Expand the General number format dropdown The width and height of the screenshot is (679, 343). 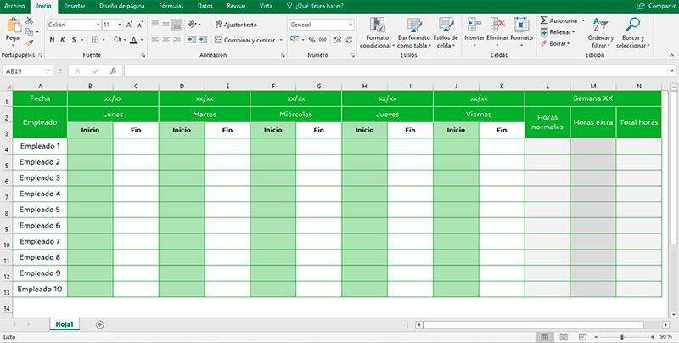[350, 25]
